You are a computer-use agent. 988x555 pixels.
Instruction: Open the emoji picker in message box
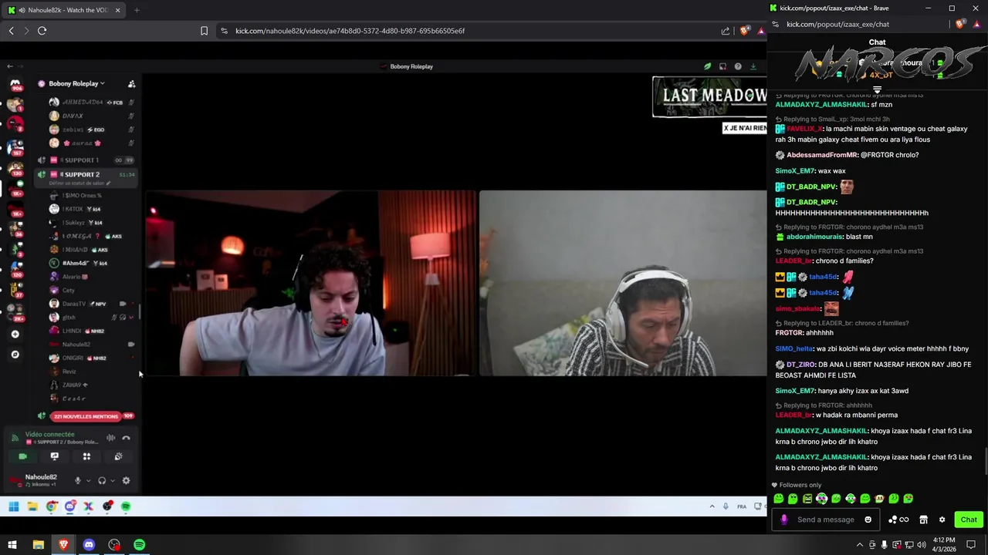[868, 520]
